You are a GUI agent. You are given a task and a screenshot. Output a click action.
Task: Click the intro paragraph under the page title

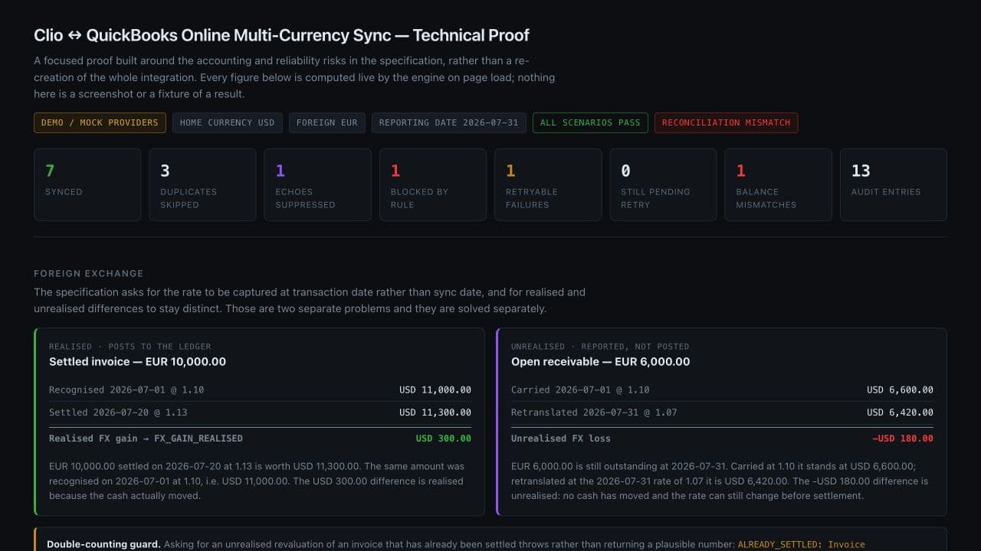[294, 77]
